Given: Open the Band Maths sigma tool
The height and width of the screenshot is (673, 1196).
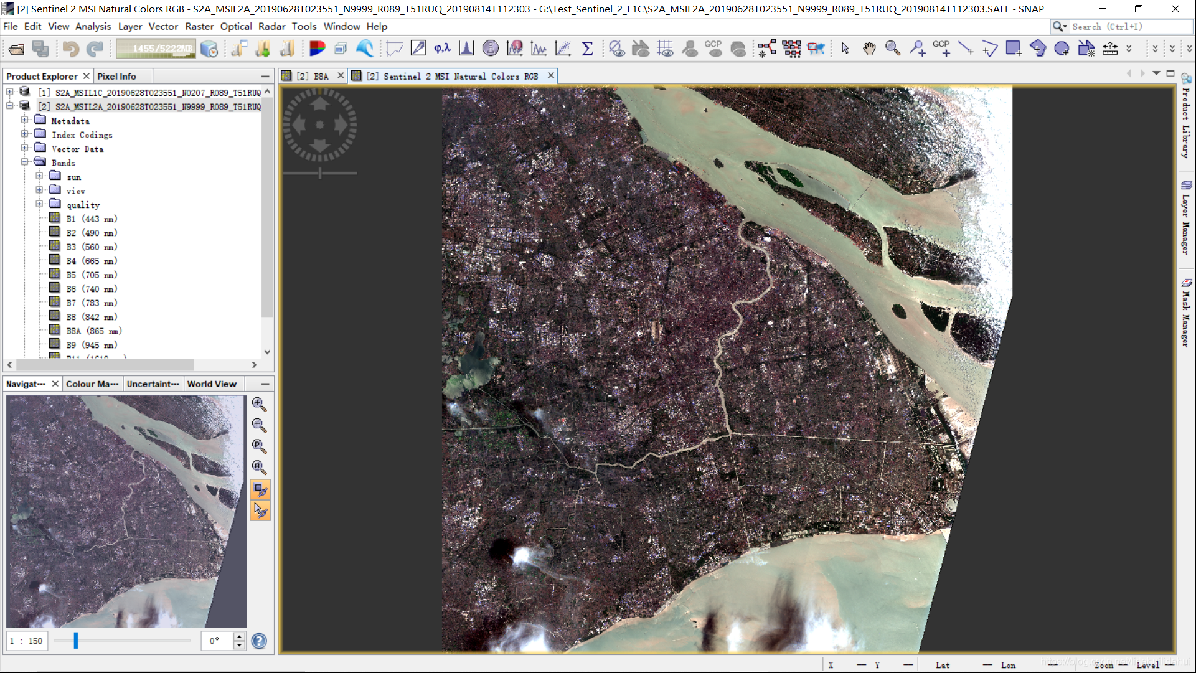Looking at the screenshot, I should pyautogui.click(x=587, y=49).
